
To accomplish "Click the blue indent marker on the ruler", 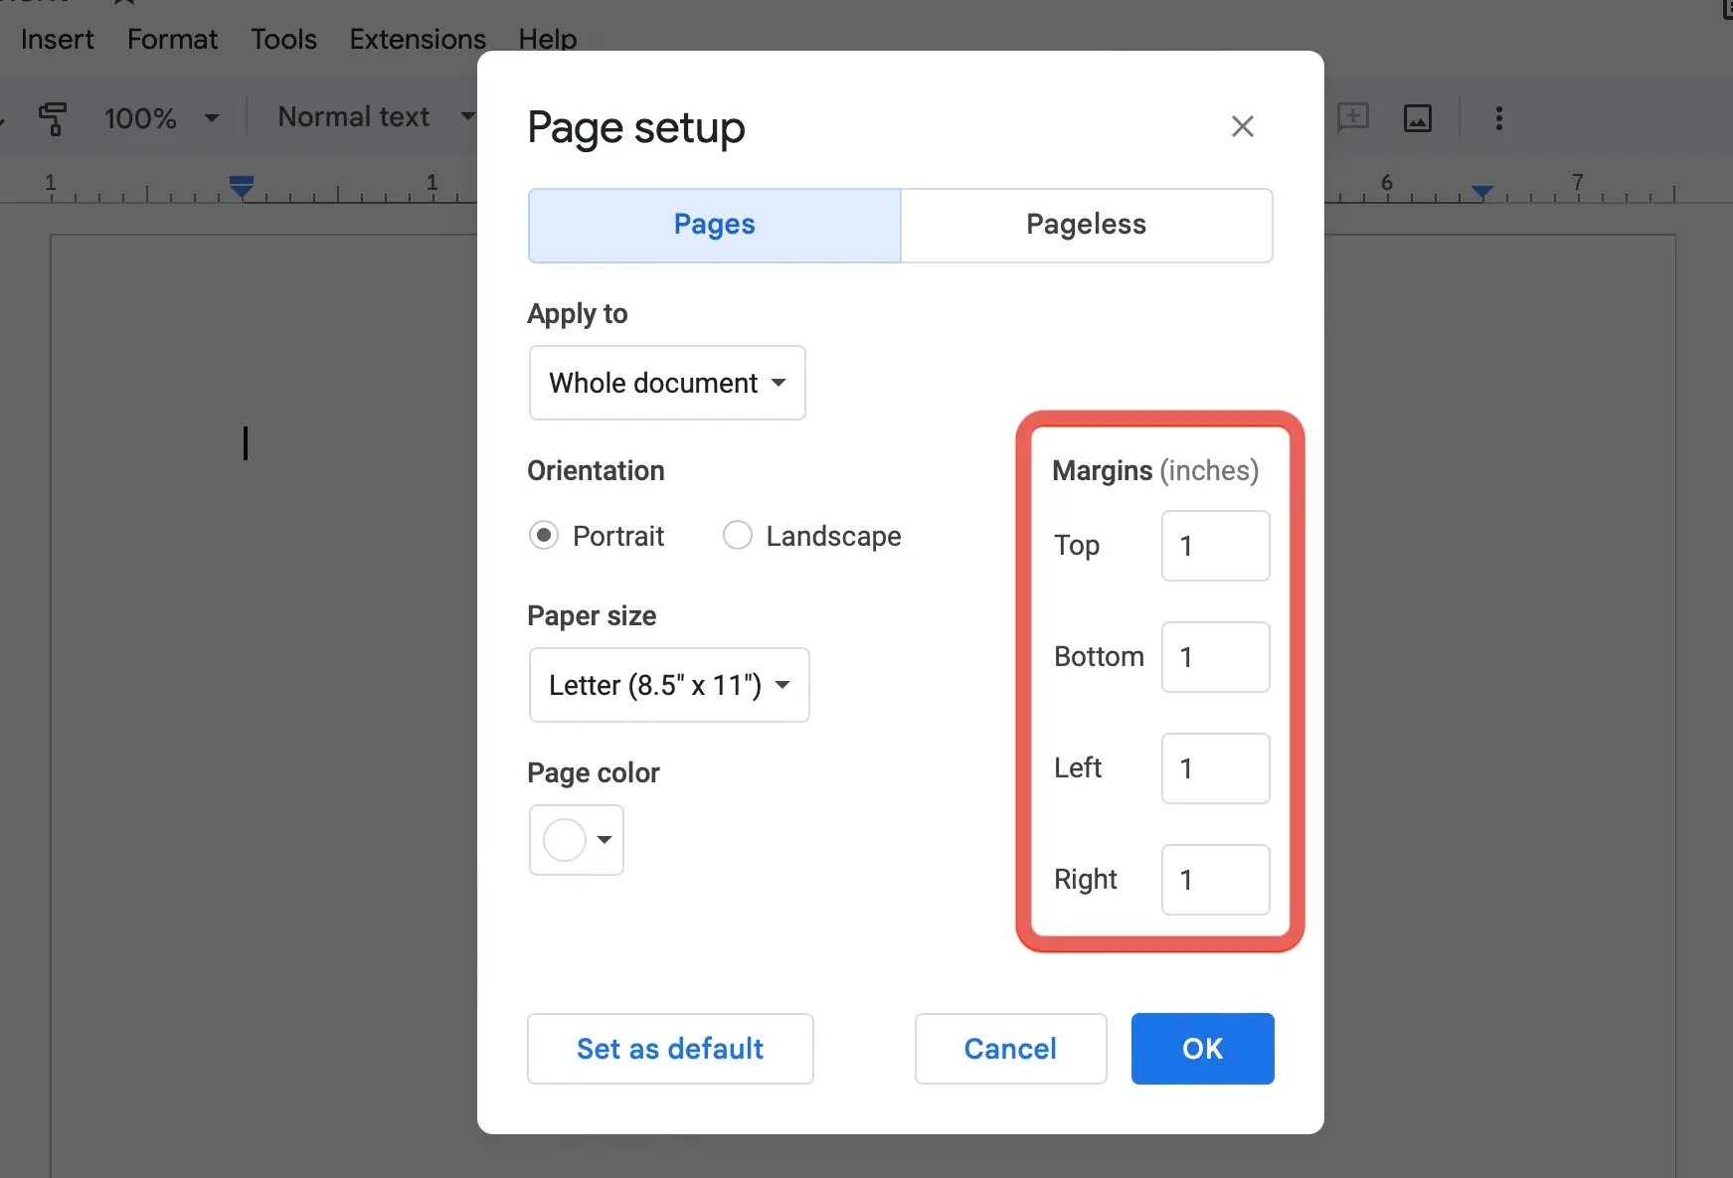I will tap(240, 188).
